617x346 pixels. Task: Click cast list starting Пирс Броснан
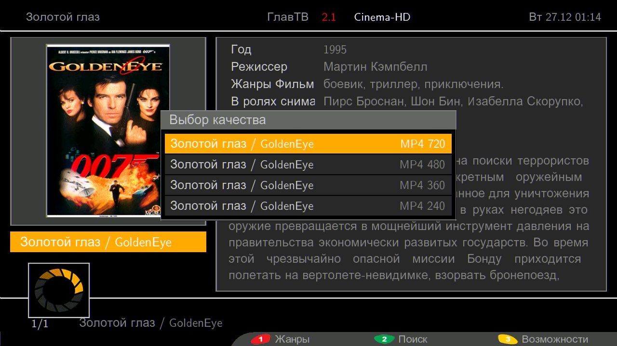(x=454, y=102)
